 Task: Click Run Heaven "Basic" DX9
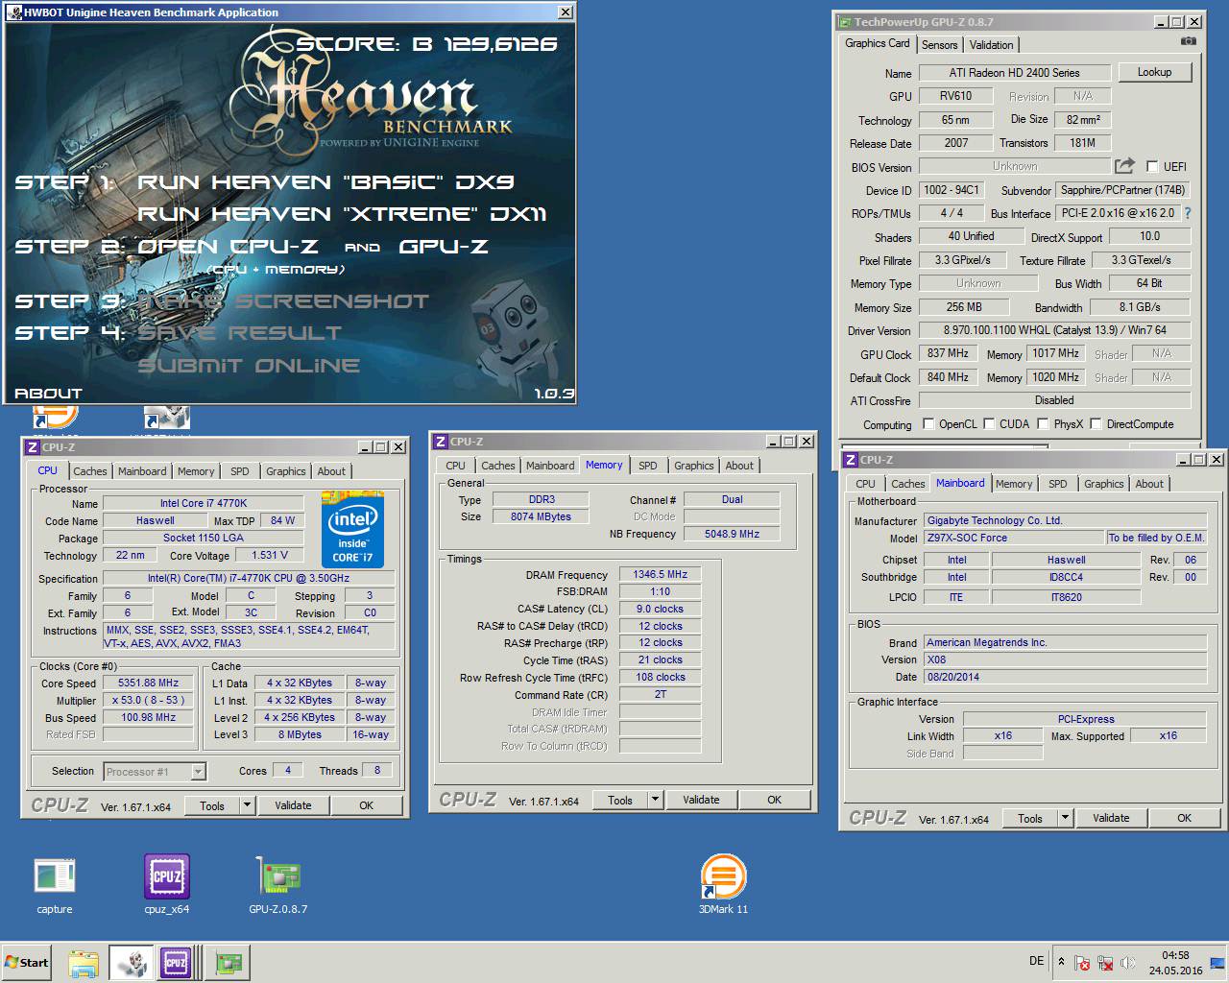point(326,182)
